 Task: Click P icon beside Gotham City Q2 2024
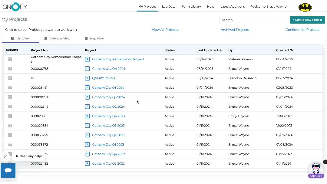pyautogui.click(x=88, y=107)
